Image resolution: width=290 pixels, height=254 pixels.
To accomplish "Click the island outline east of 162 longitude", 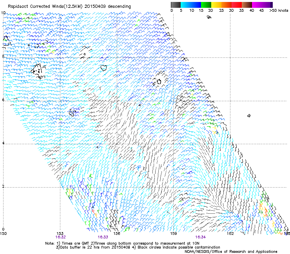I will coord(249,116).
